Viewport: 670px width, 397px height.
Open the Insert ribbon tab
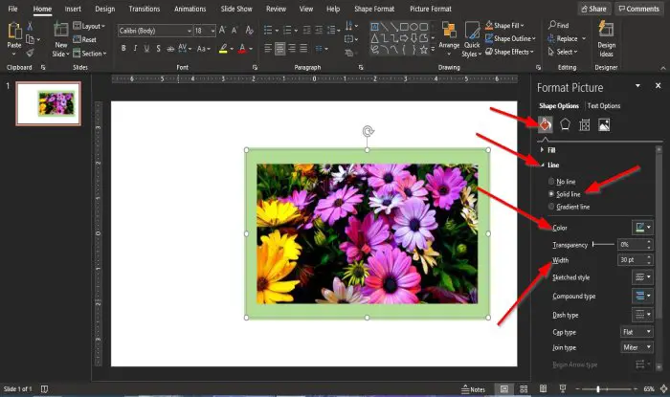(x=73, y=9)
